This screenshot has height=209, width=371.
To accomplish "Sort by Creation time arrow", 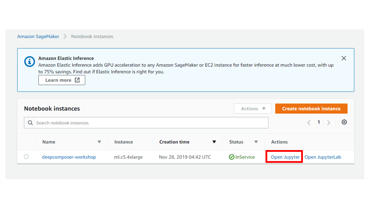I will click(214, 142).
